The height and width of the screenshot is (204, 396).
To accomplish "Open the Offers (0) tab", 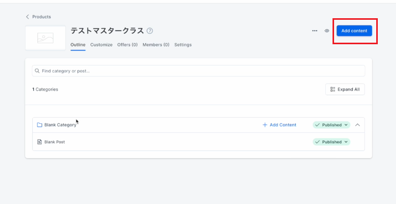I will pos(127,45).
